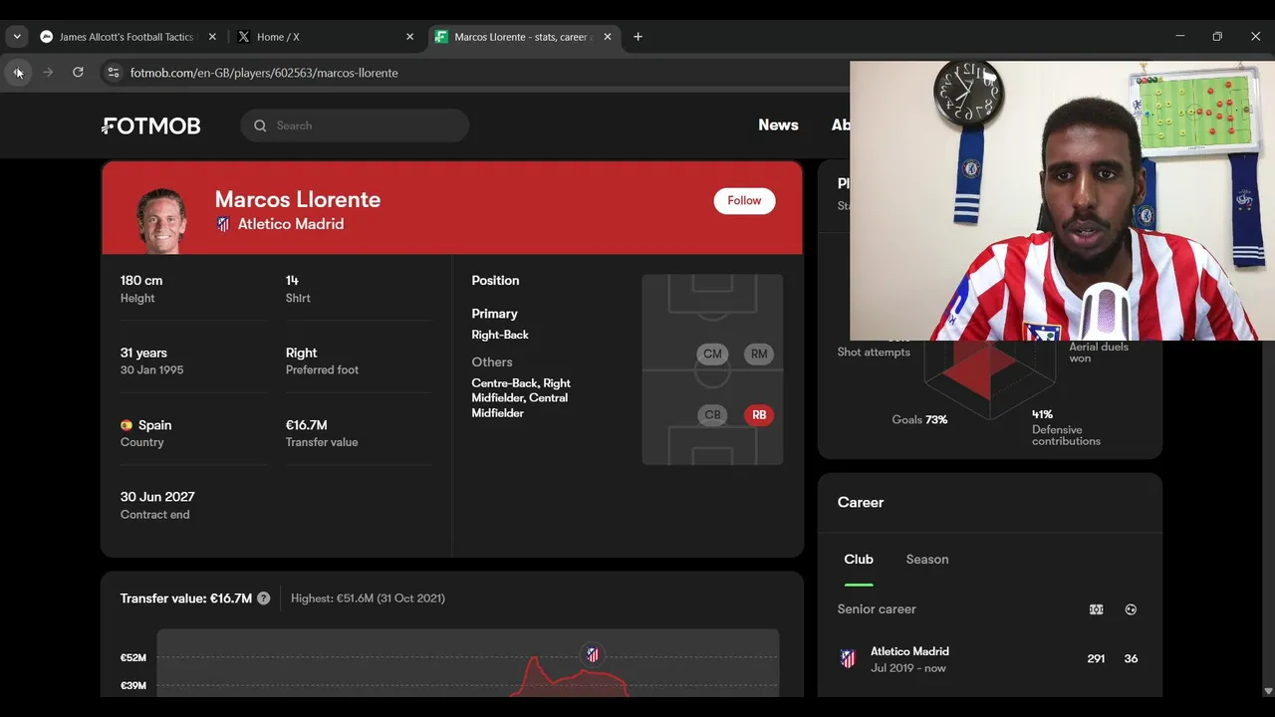Viewport: 1275px width, 717px height.
Task: Click the Goals 73% stat label
Action: [919, 420]
